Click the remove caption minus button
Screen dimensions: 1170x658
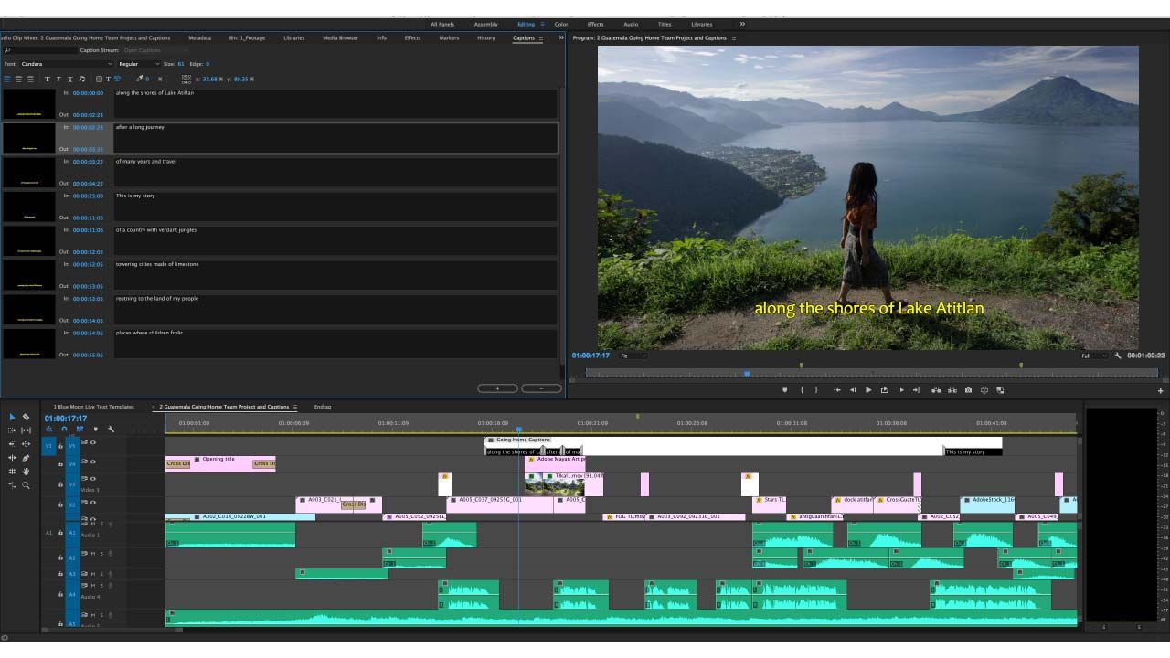[541, 388]
